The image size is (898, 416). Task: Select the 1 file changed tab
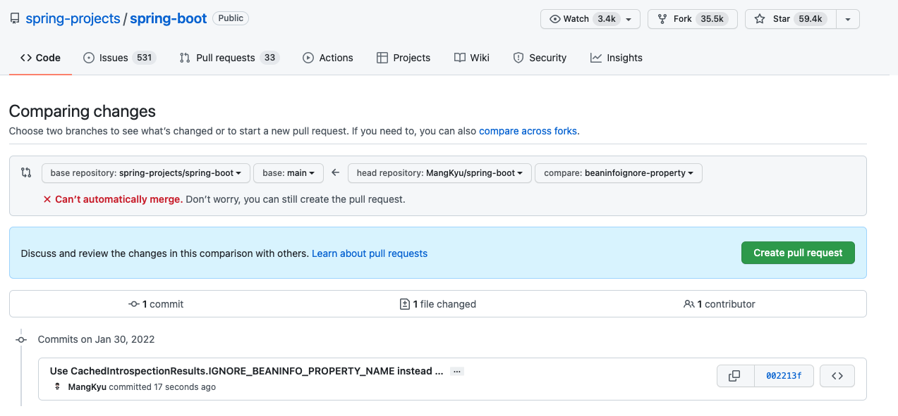[437, 304]
